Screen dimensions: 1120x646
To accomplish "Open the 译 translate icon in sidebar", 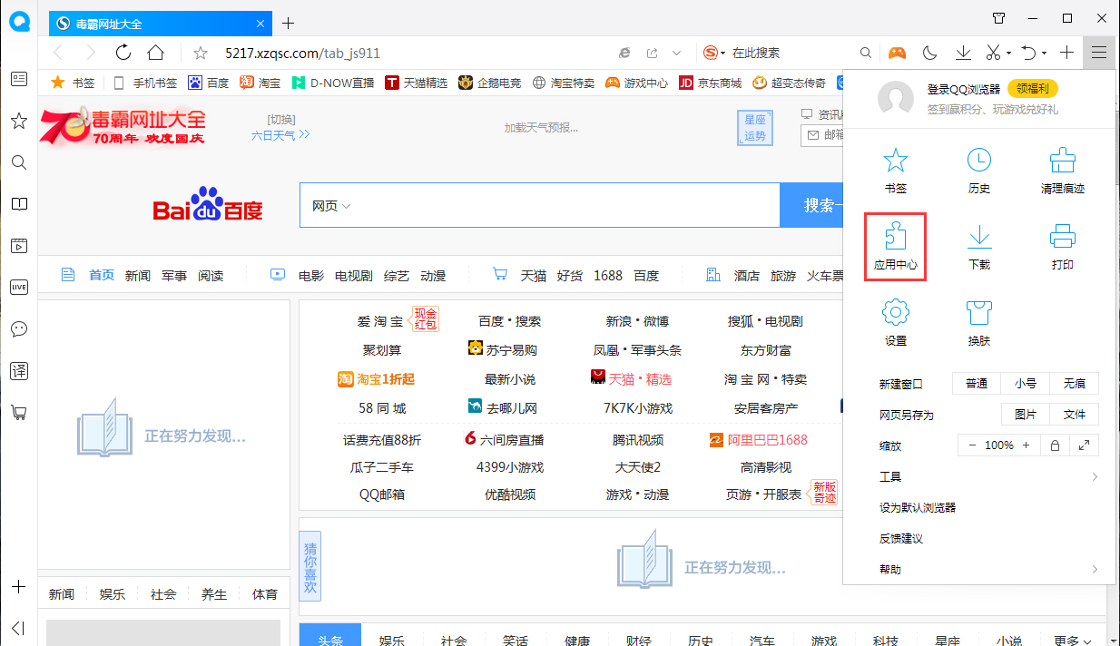I will click(x=19, y=370).
